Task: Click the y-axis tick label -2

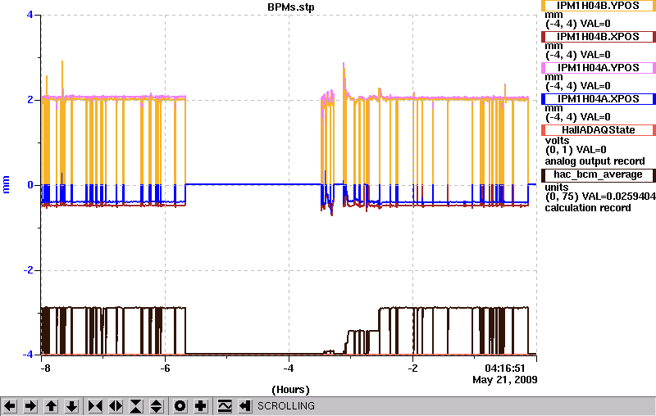Action: [28, 270]
